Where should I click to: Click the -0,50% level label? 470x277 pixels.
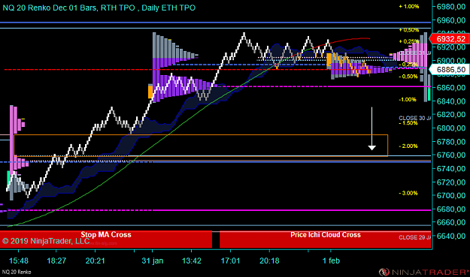[408, 77]
